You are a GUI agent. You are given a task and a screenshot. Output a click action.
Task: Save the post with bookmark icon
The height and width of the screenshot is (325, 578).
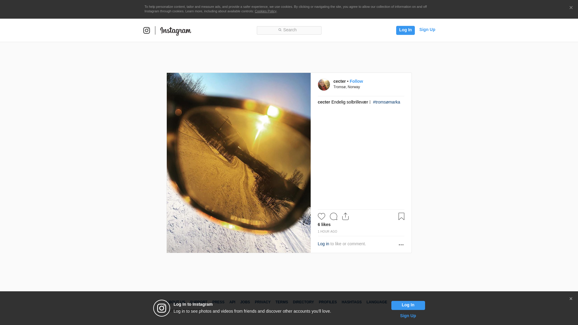tap(401, 216)
